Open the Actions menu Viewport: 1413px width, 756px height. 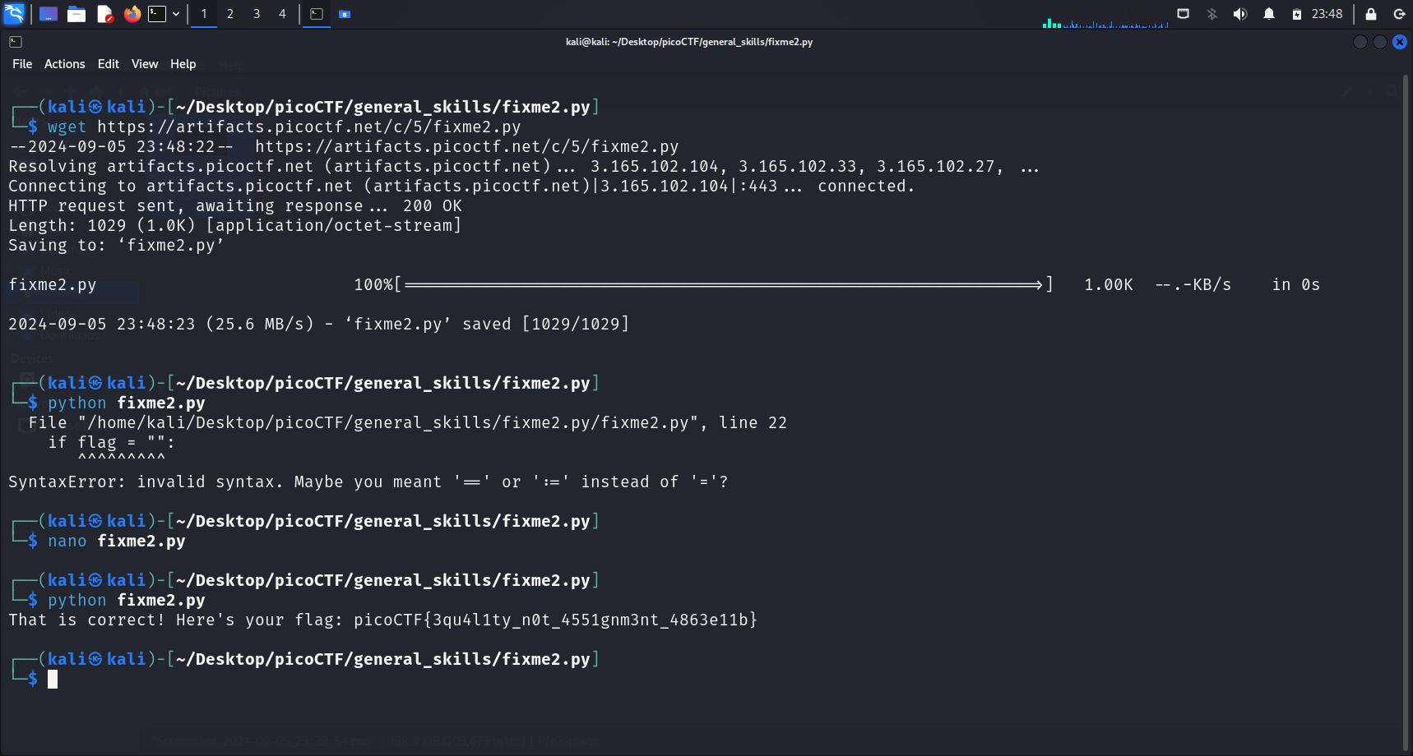click(x=64, y=64)
